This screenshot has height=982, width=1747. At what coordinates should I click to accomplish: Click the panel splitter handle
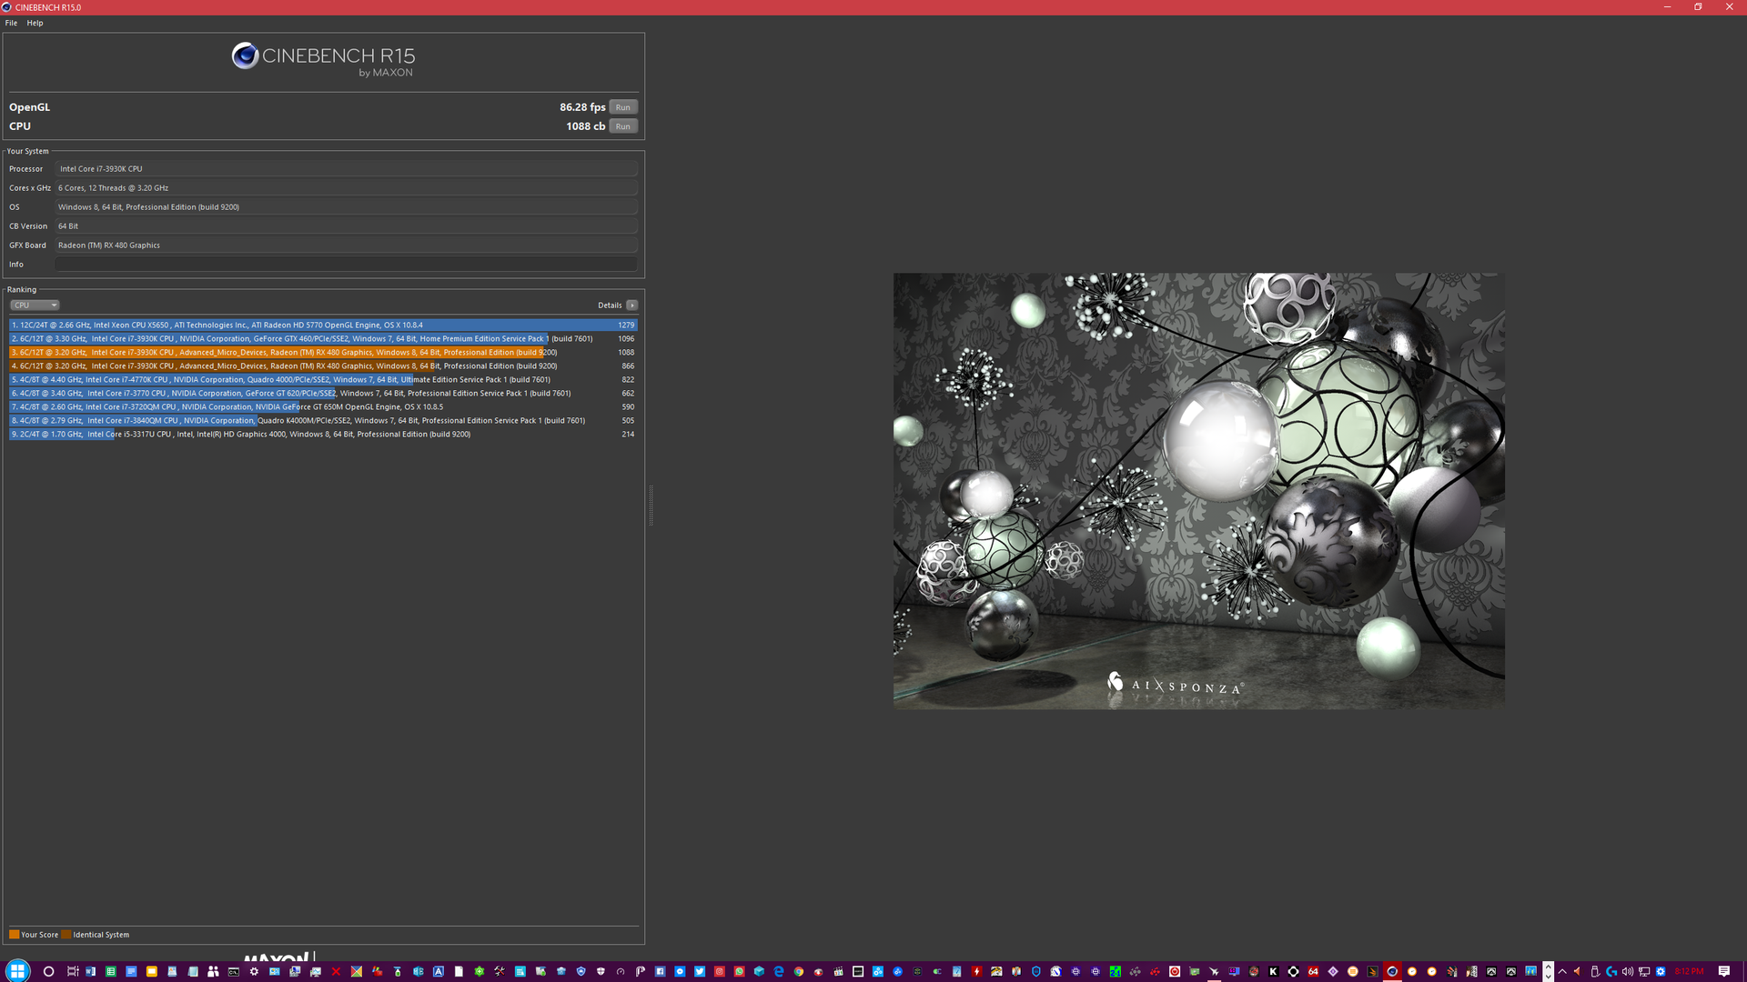point(651,506)
